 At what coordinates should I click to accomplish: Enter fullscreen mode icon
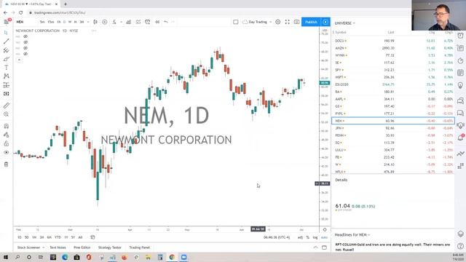coord(288,22)
